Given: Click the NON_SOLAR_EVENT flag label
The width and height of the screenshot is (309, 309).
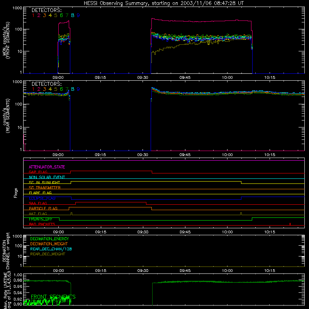Looking at the screenshot, I should point(47,177).
